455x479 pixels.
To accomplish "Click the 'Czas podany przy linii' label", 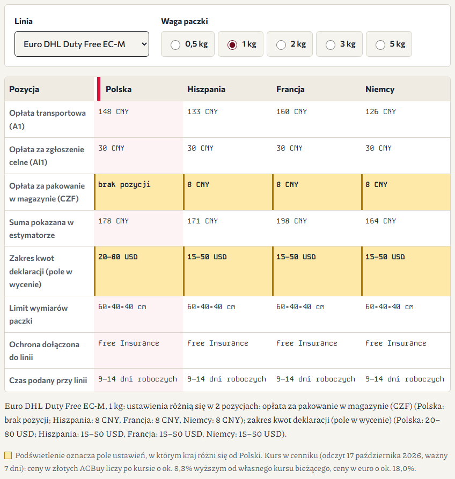I will pos(48,380).
